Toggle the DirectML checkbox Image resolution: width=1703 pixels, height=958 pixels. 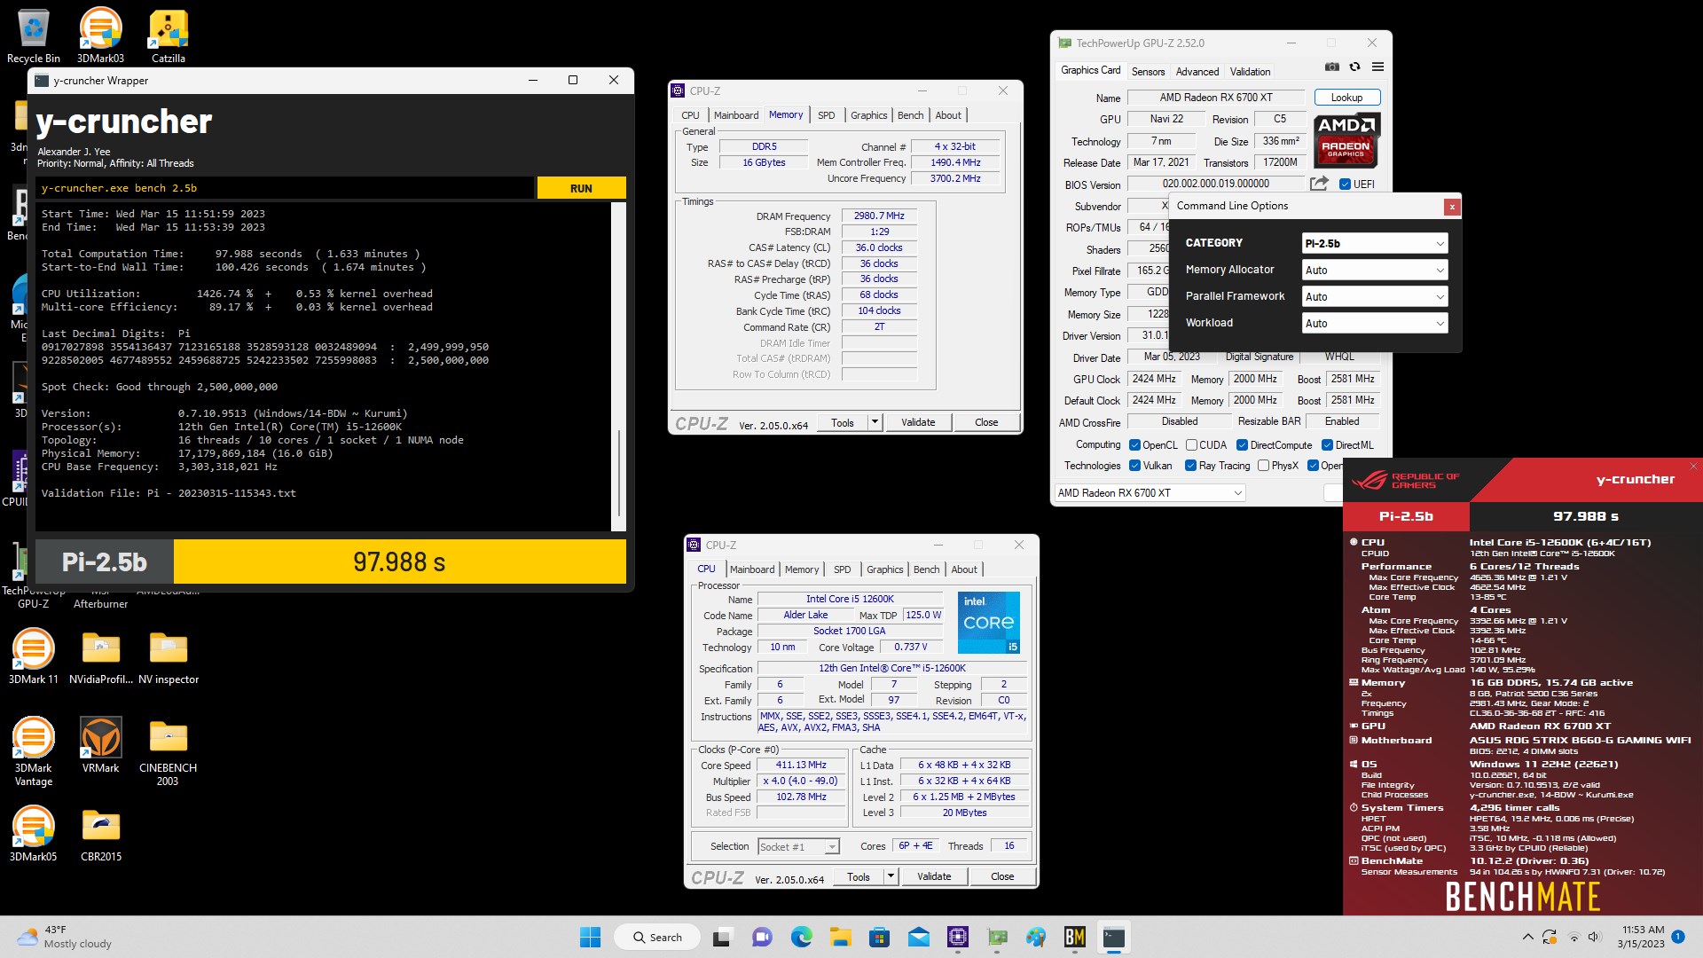[x=1327, y=445]
